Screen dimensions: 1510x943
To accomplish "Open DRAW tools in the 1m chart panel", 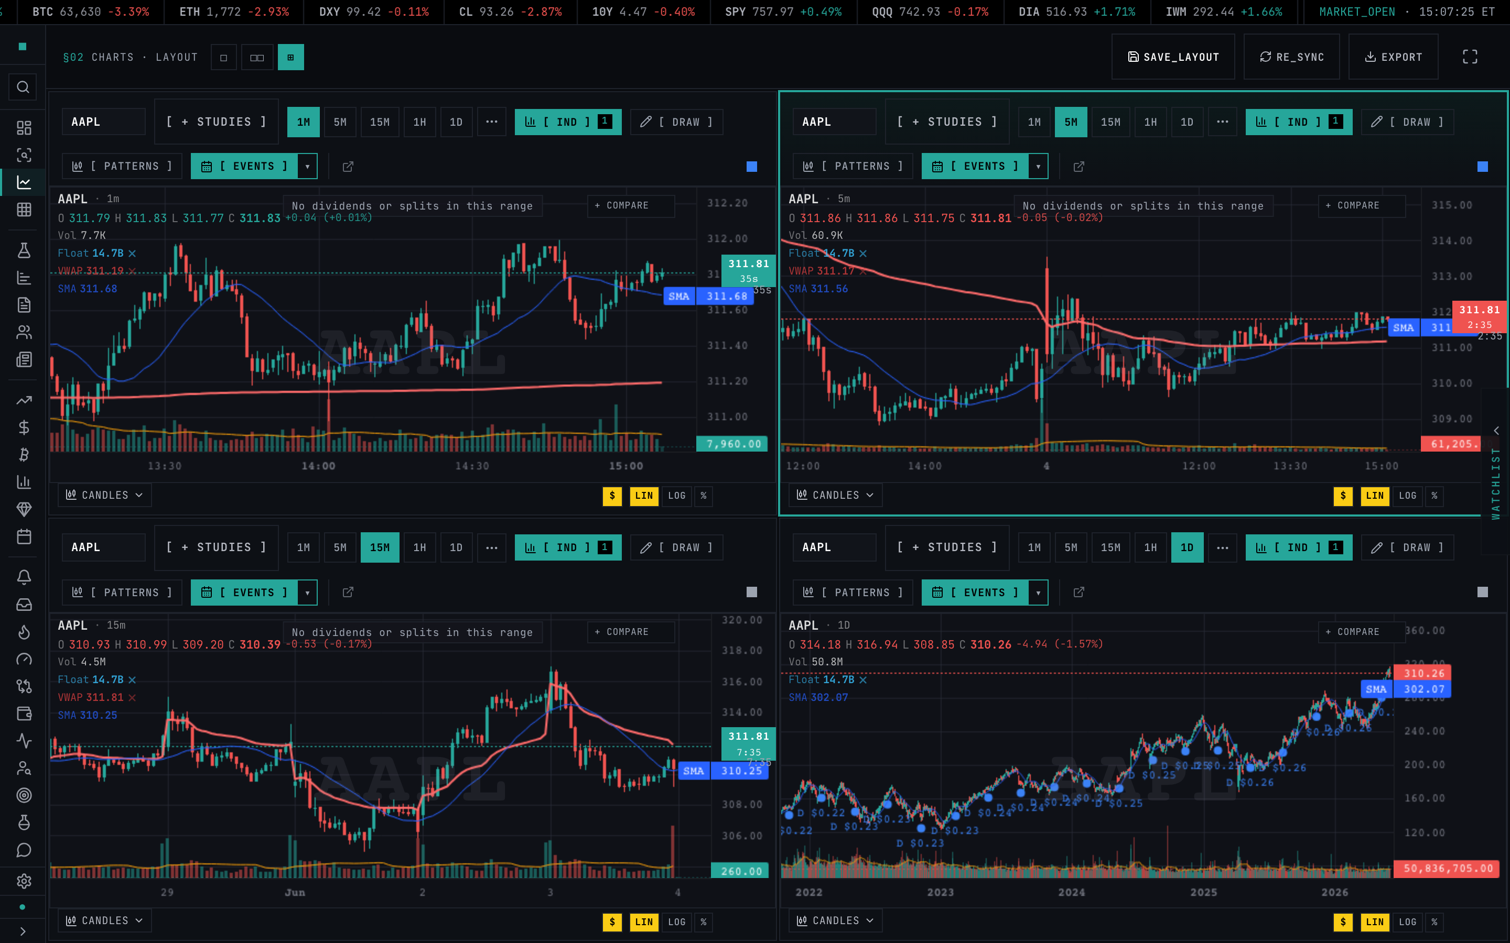I will coord(676,122).
